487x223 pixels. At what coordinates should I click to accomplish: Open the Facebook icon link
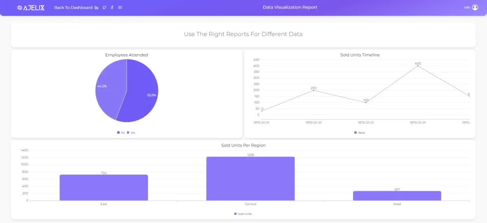click(112, 8)
